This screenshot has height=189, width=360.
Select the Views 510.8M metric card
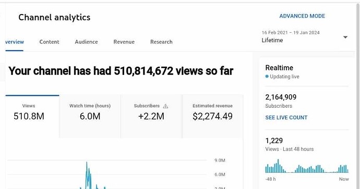coord(32,117)
